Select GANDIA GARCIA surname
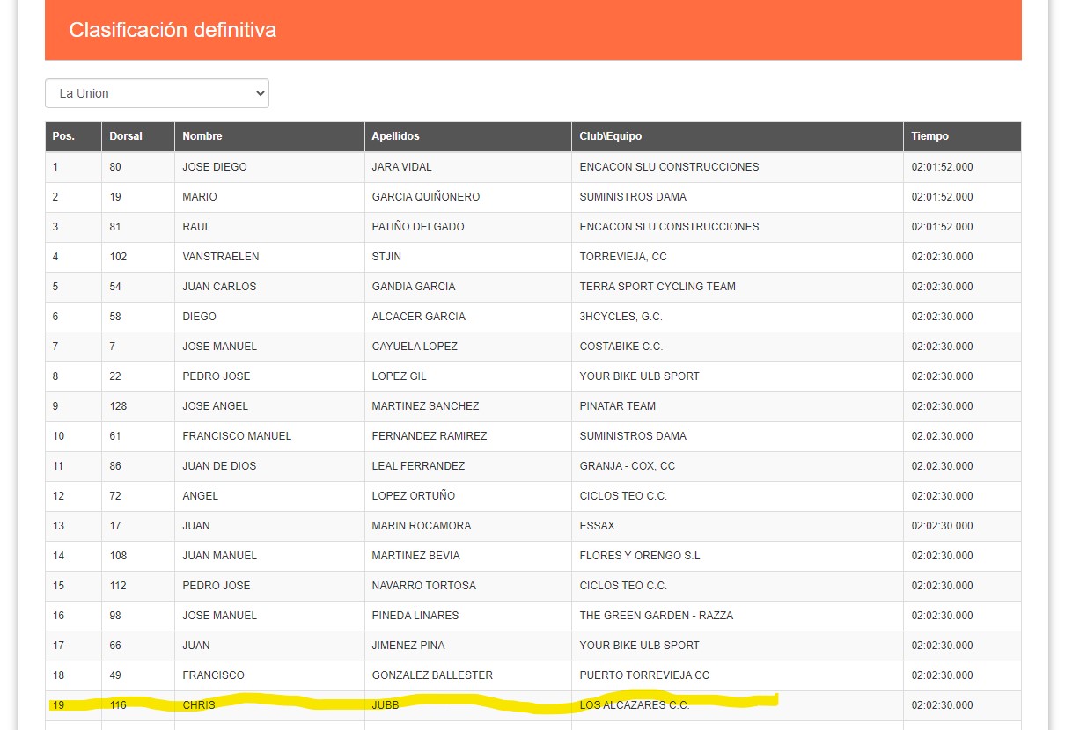Viewport: 1065px width, 730px height. coord(414,287)
